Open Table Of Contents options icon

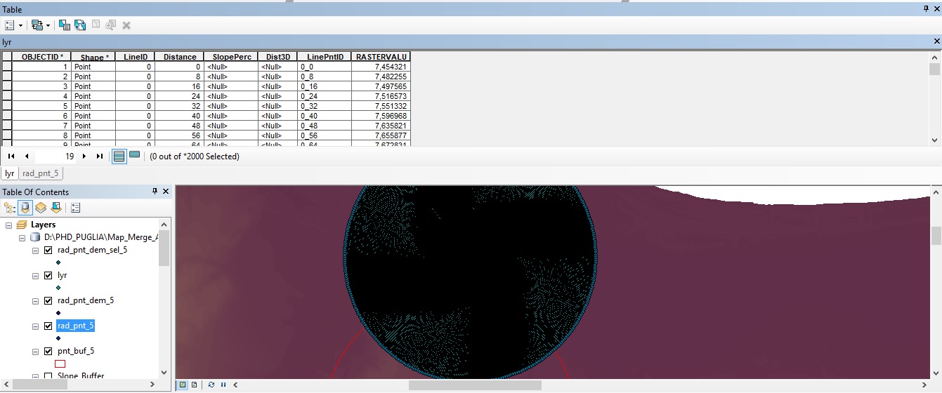tap(76, 208)
